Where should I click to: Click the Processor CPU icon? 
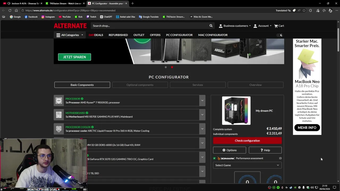point(59,101)
